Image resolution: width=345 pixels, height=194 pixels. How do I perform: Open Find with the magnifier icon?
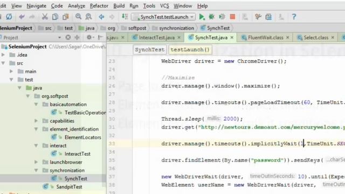click(78, 17)
